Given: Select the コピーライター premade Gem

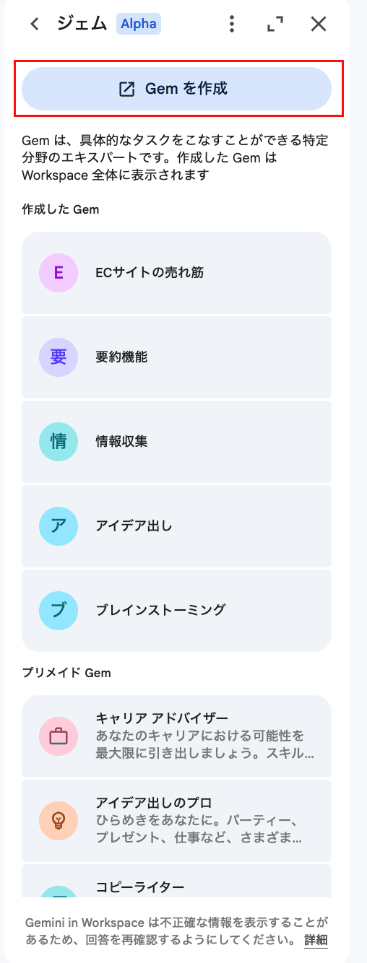Looking at the screenshot, I should coord(176,881).
